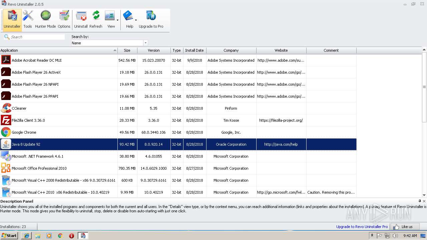Sort by Install Date column header
Screen dimensions: 427x240
194,50
